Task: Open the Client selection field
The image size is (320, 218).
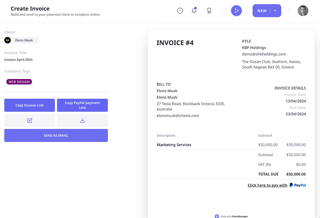Action: pyautogui.click(x=9, y=32)
